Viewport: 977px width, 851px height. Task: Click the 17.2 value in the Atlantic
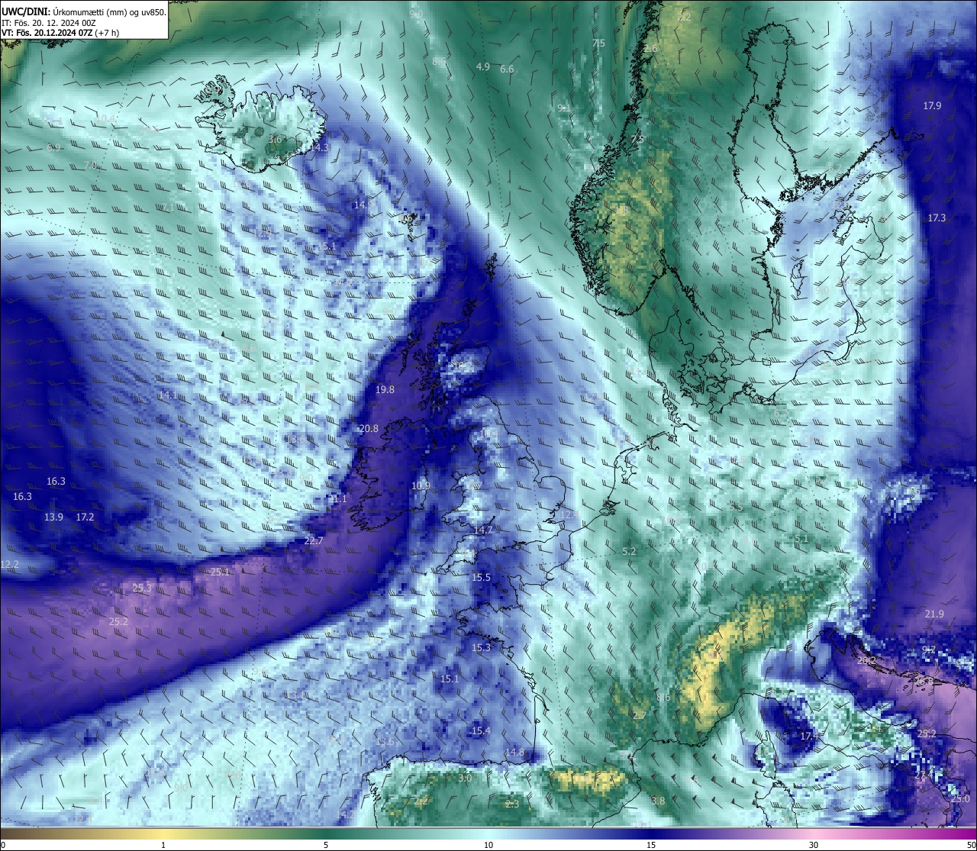pos(85,517)
